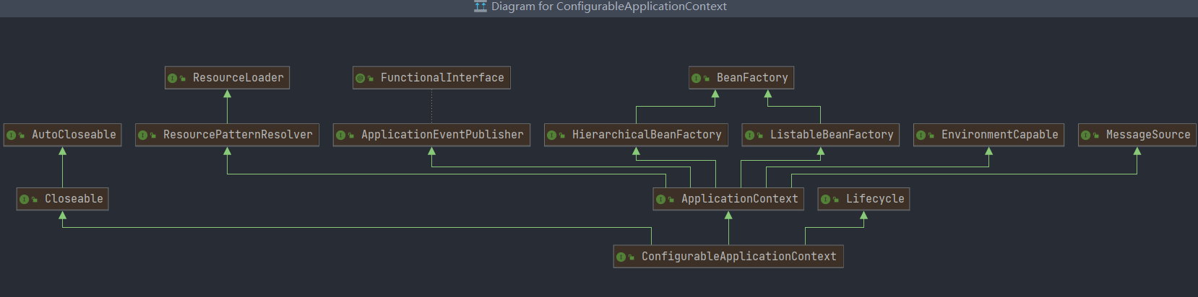The image size is (1198, 297).
Task: Select the arrow line from ResourcePatternResolver to ResourceLoader
Action: (x=228, y=110)
